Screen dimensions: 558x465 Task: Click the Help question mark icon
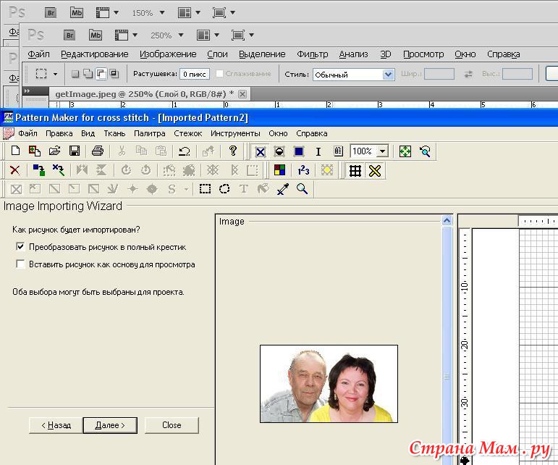[233, 151]
